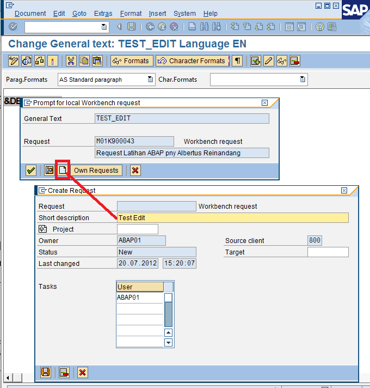Open the Extras menu
Screen dimensions: 370x388
[103, 14]
